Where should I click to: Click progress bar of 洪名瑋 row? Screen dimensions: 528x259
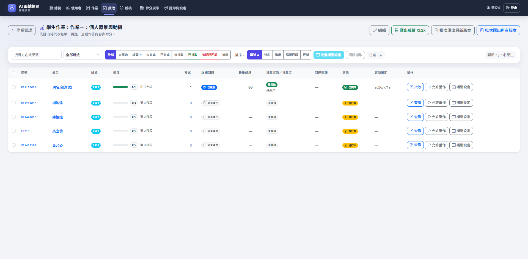click(120, 87)
